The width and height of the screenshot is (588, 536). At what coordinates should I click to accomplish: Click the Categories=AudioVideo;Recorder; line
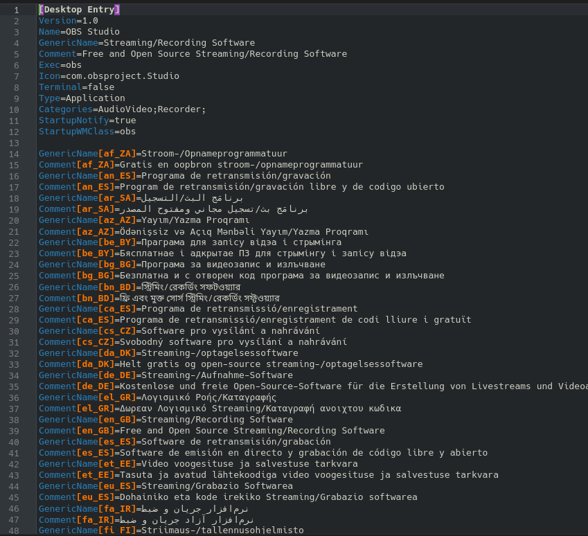point(122,109)
